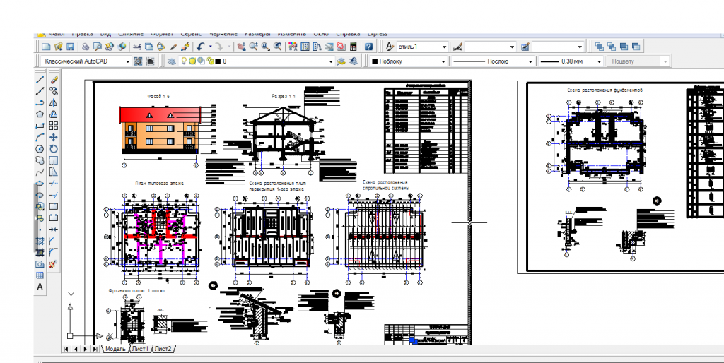
Task: Expand the undo history arrow
Action: pyautogui.click(x=211, y=47)
